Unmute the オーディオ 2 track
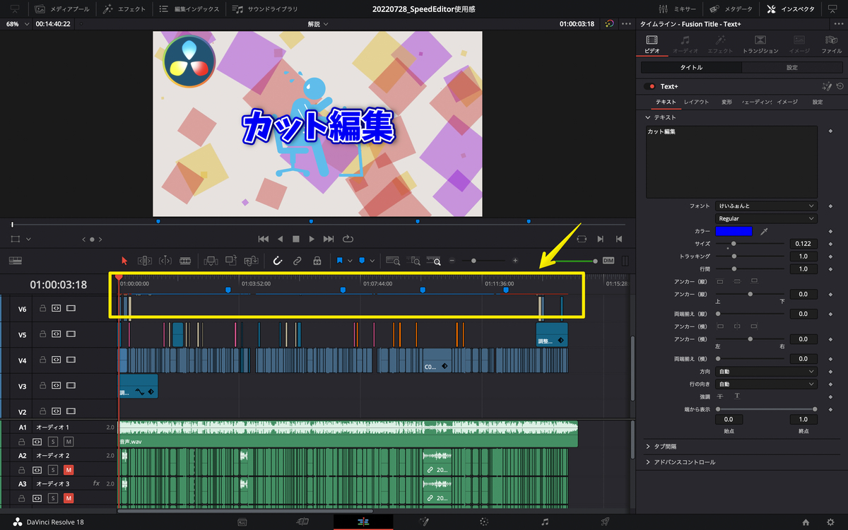The height and width of the screenshot is (530, 848). (x=69, y=470)
